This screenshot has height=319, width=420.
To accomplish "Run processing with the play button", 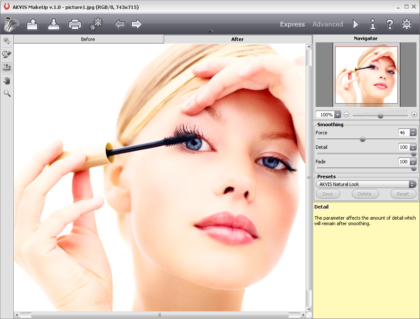I will tap(356, 24).
